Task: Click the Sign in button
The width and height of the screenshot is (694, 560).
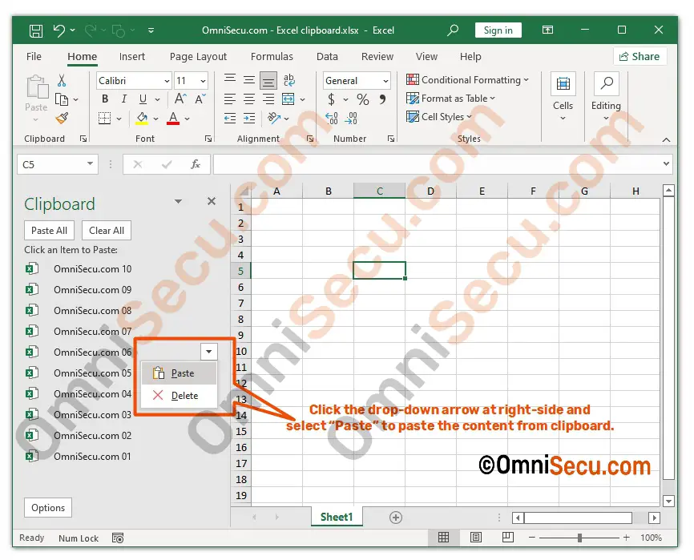Action: 498,30
